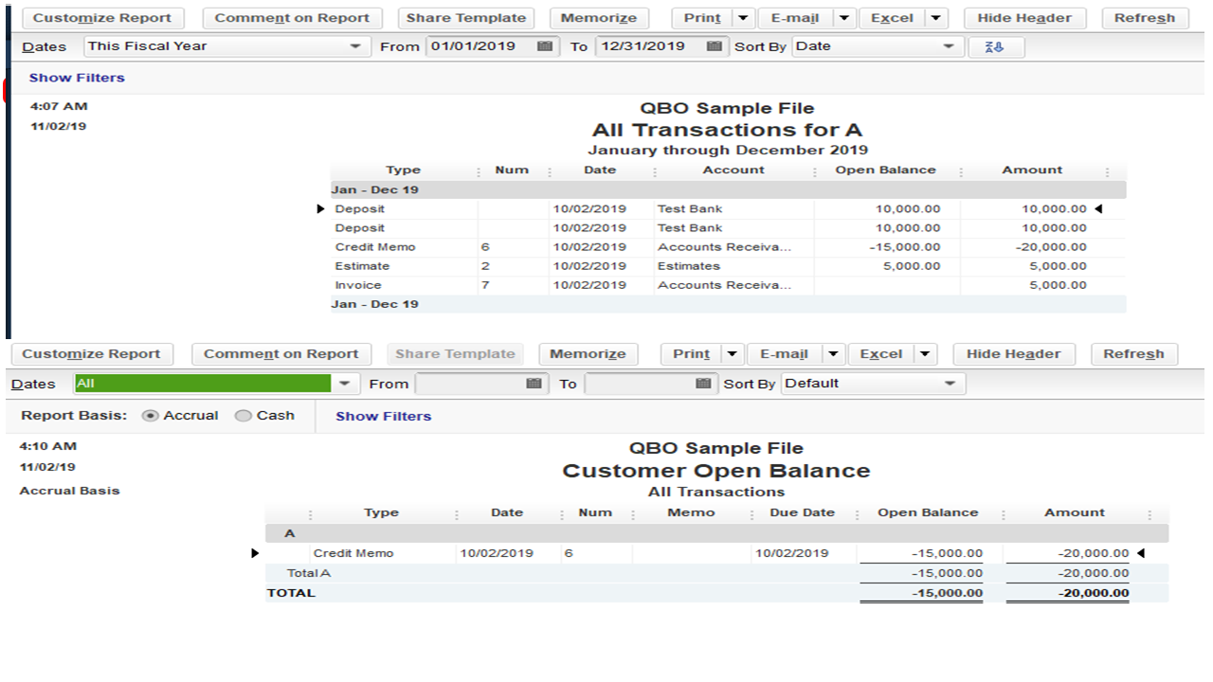The height and width of the screenshot is (682, 1213).
Task: Select the Cash report basis
Action: point(242,415)
